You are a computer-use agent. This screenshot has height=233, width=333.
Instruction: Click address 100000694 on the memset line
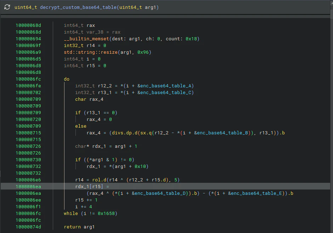pos(28,39)
